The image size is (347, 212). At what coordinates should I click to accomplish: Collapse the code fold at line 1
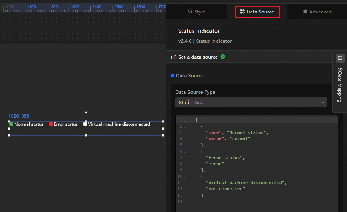pos(185,121)
